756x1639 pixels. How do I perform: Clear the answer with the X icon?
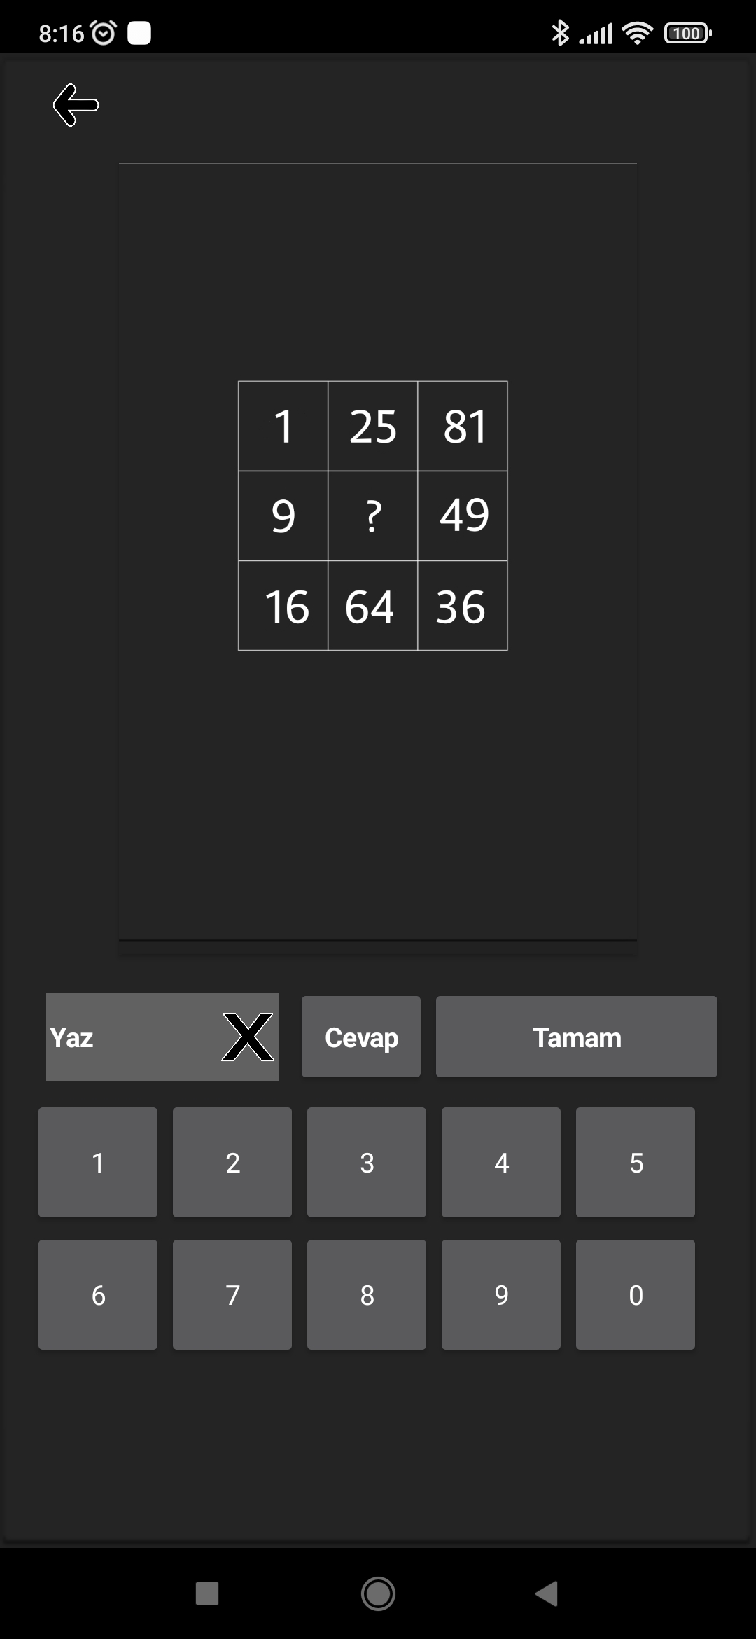tap(248, 1037)
